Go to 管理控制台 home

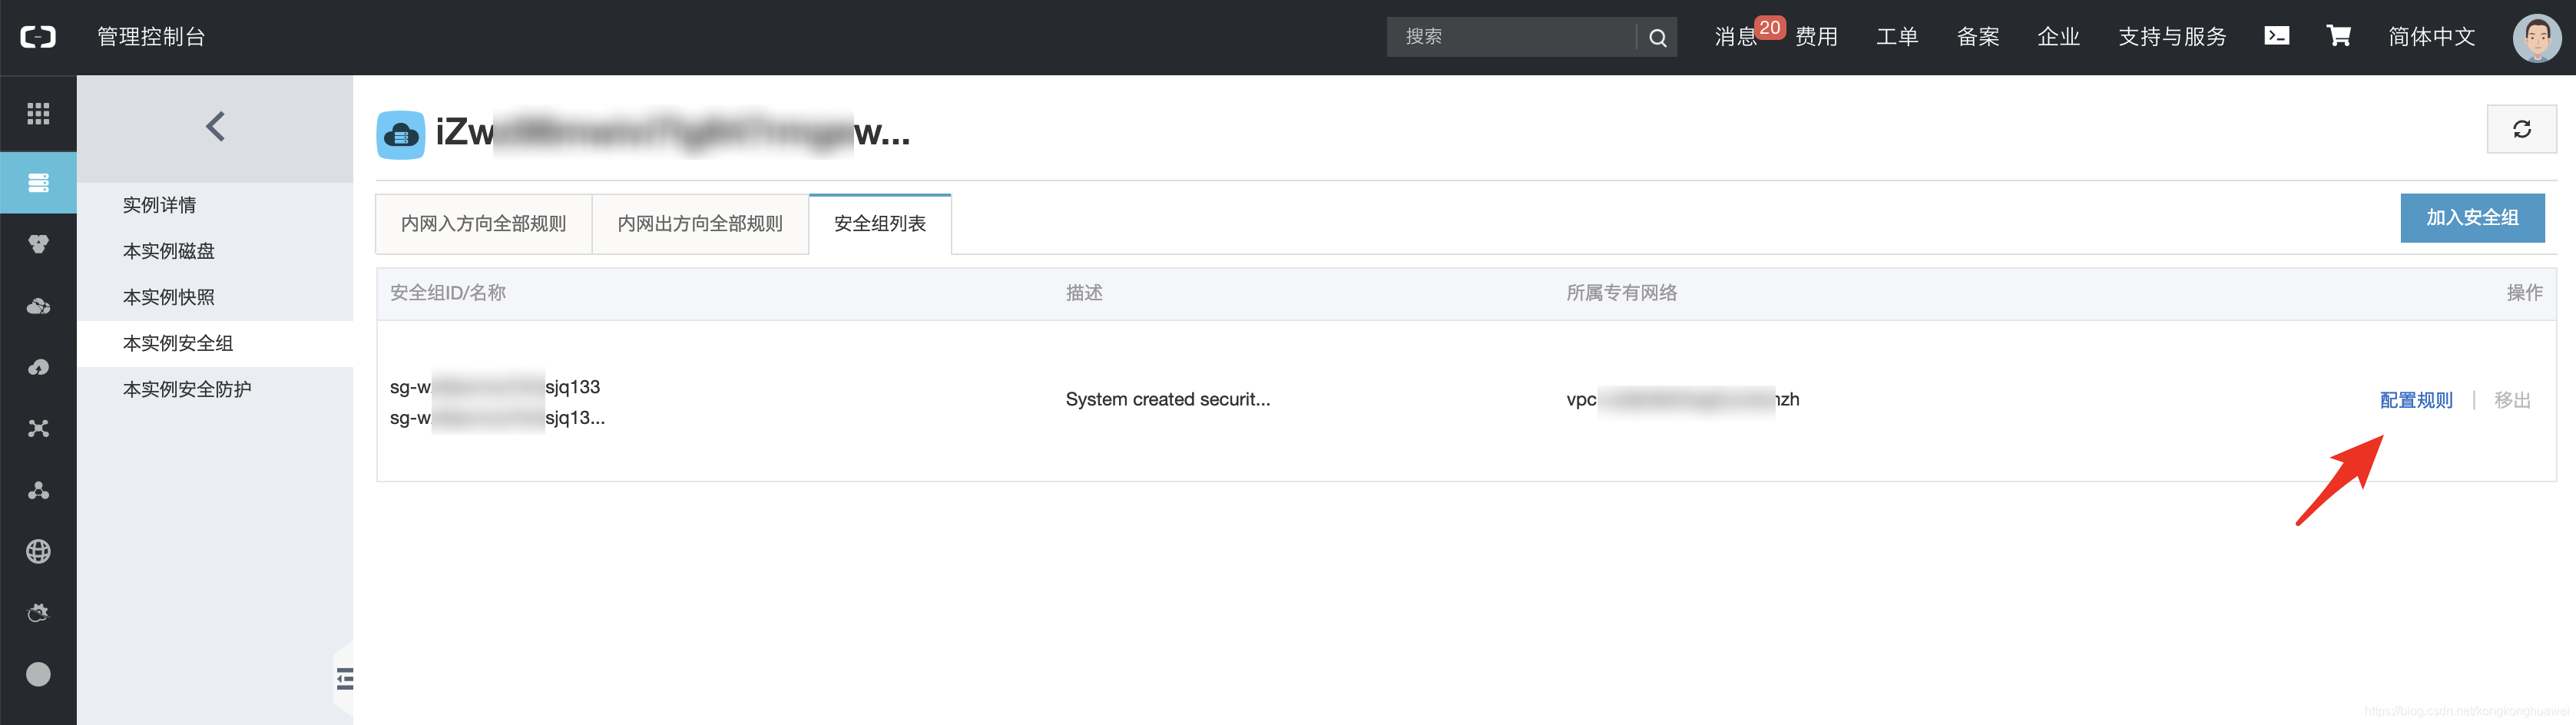(x=151, y=37)
